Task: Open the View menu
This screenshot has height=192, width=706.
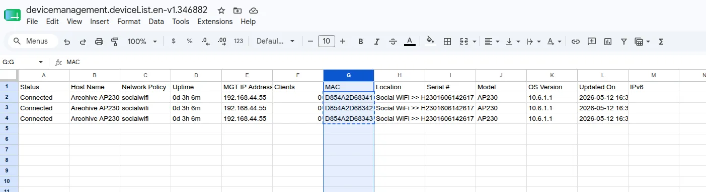Action: tap(74, 22)
